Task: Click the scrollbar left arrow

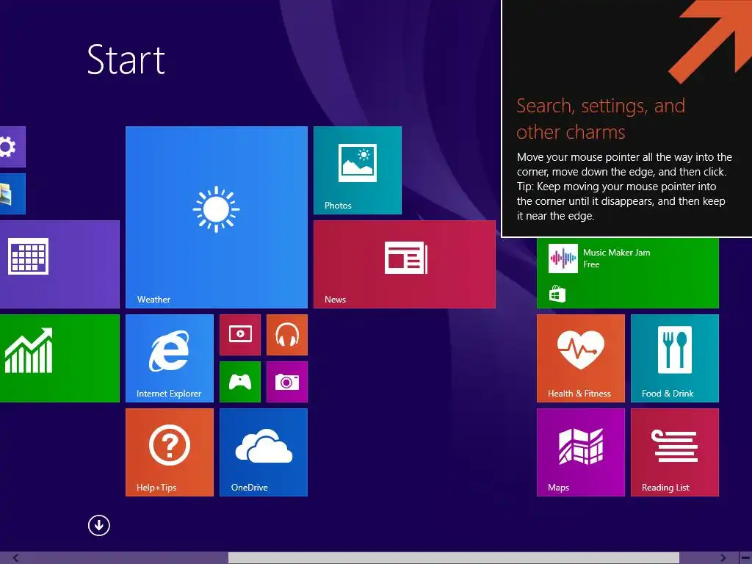Action: coord(15,558)
